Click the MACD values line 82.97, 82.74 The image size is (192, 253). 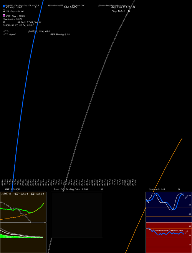pyautogui.click(x=18, y=25)
